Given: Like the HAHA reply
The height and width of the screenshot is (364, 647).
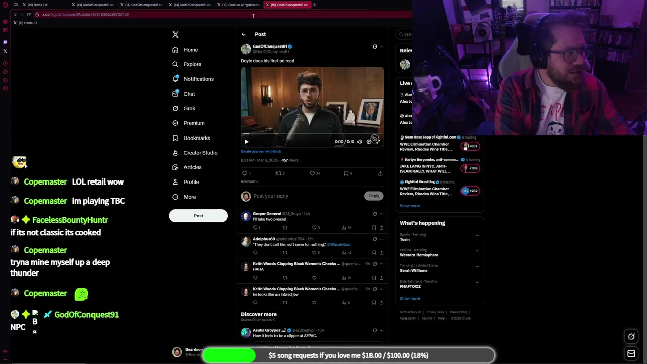Looking at the screenshot, I should coord(314,278).
